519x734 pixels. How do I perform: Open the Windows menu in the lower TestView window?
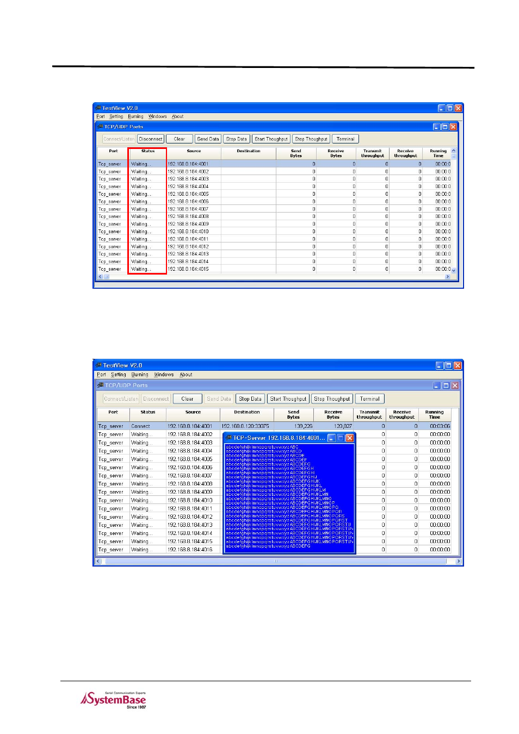(164, 375)
